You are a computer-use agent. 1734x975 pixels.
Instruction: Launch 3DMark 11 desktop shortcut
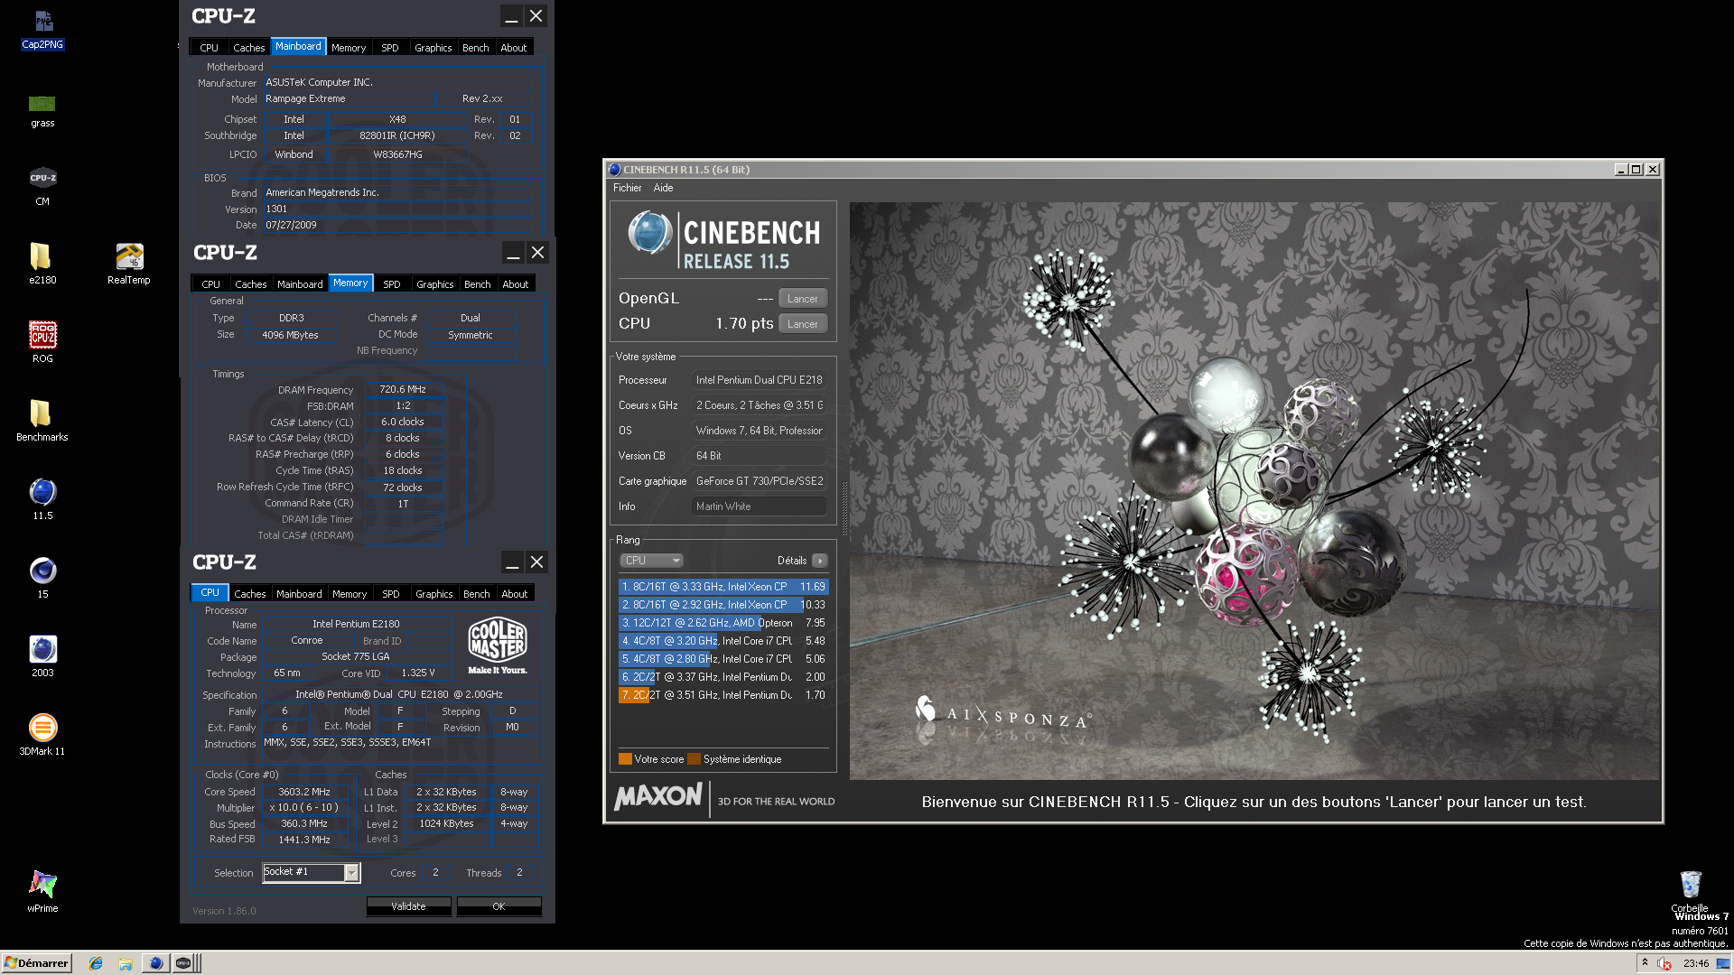tap(42, 735)
